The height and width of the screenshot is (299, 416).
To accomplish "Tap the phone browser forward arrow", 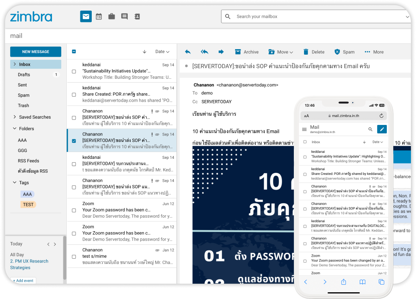I will 325,282.
